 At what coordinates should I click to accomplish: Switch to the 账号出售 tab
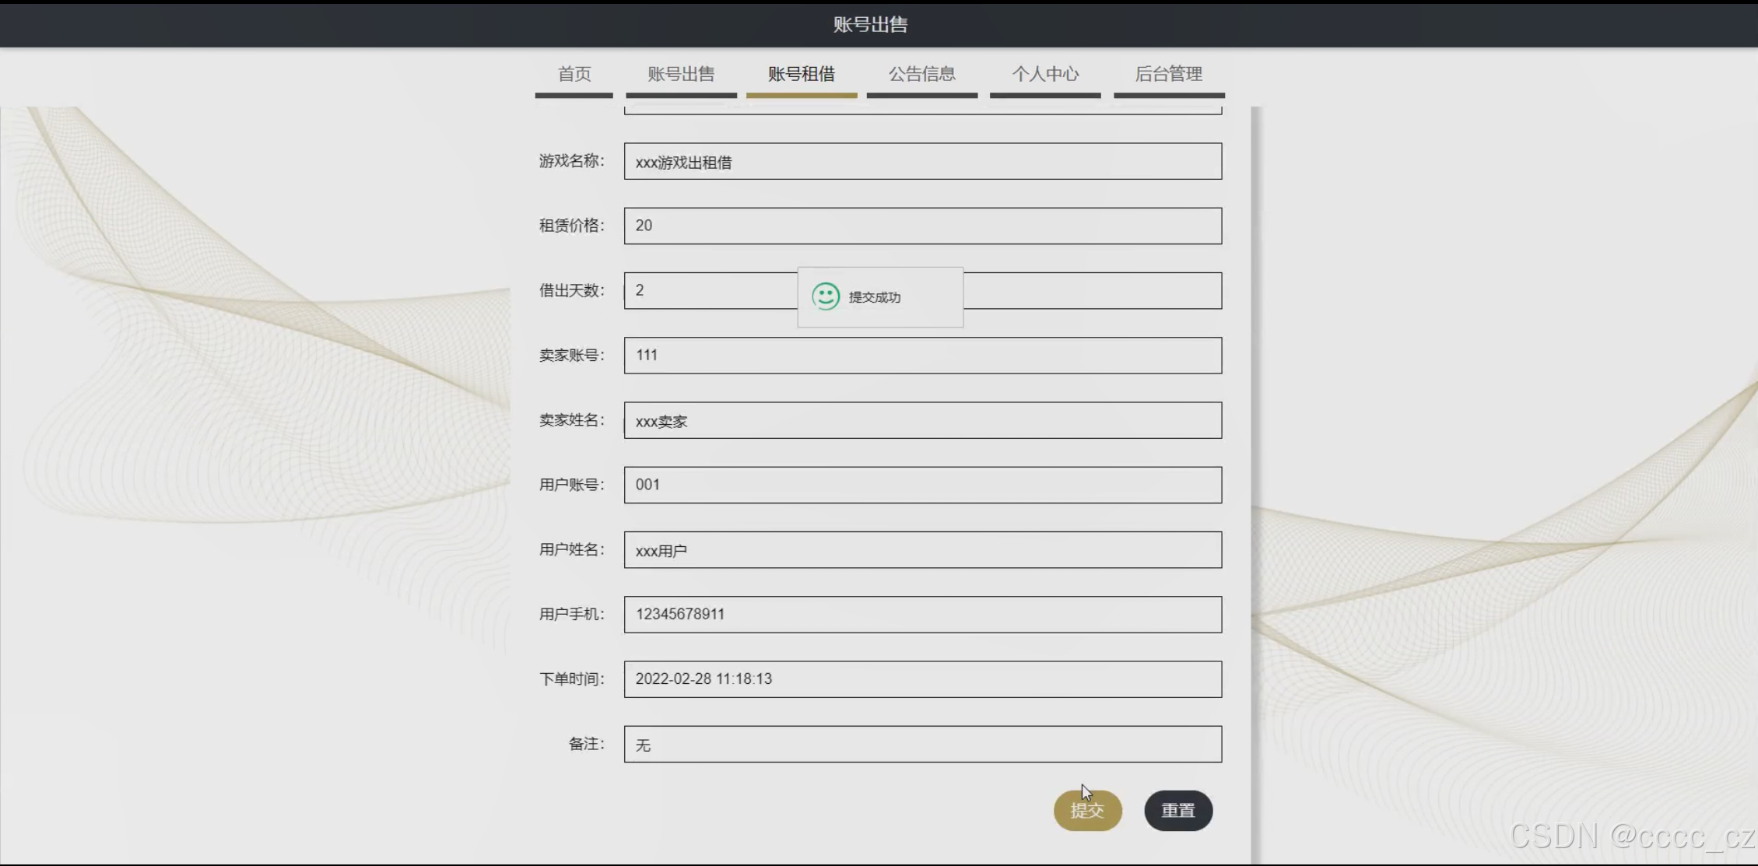pos(681,75)
